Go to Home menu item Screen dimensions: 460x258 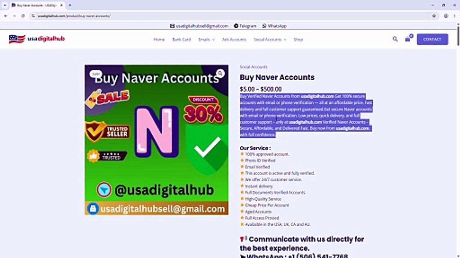point(159,39)
